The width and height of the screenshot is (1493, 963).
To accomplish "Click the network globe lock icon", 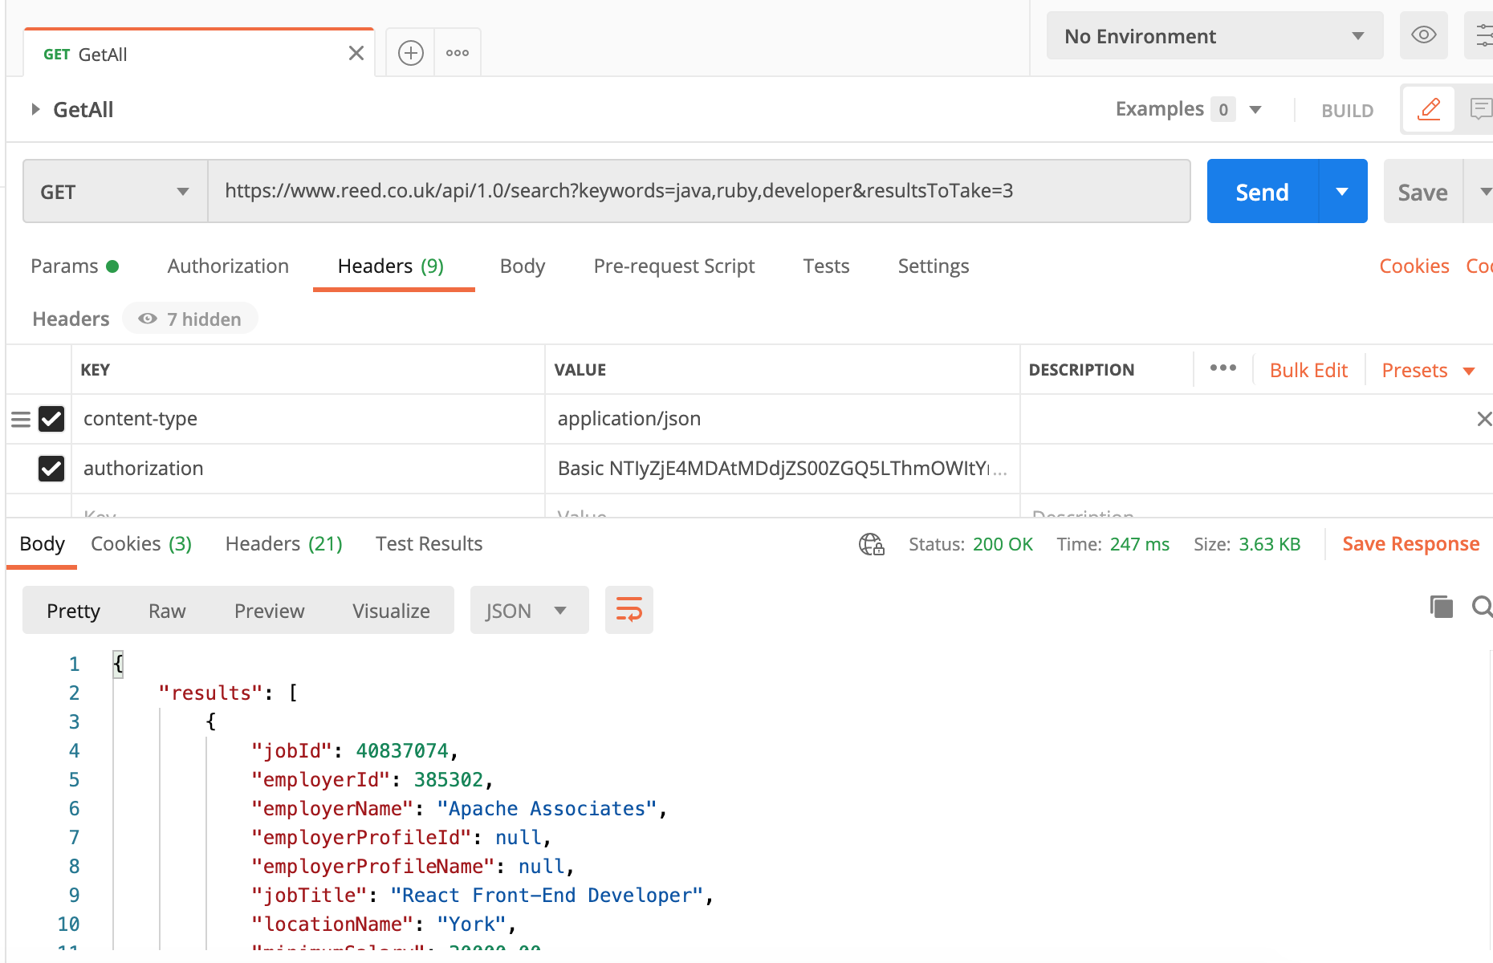I will pyautogui.click(x=872, y=544).
